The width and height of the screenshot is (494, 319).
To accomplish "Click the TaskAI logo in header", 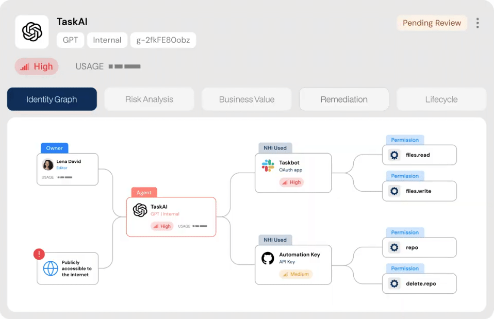I will click(x=32, y=32).
